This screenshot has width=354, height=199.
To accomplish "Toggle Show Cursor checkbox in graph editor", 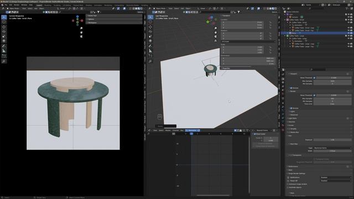I will pyautogui.click(x=255, y=134).
